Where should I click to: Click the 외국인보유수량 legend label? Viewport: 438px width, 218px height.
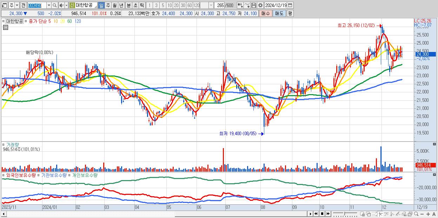pyautogui.click(x=21, y=175)
